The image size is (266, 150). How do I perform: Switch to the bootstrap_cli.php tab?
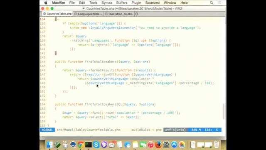119,14
